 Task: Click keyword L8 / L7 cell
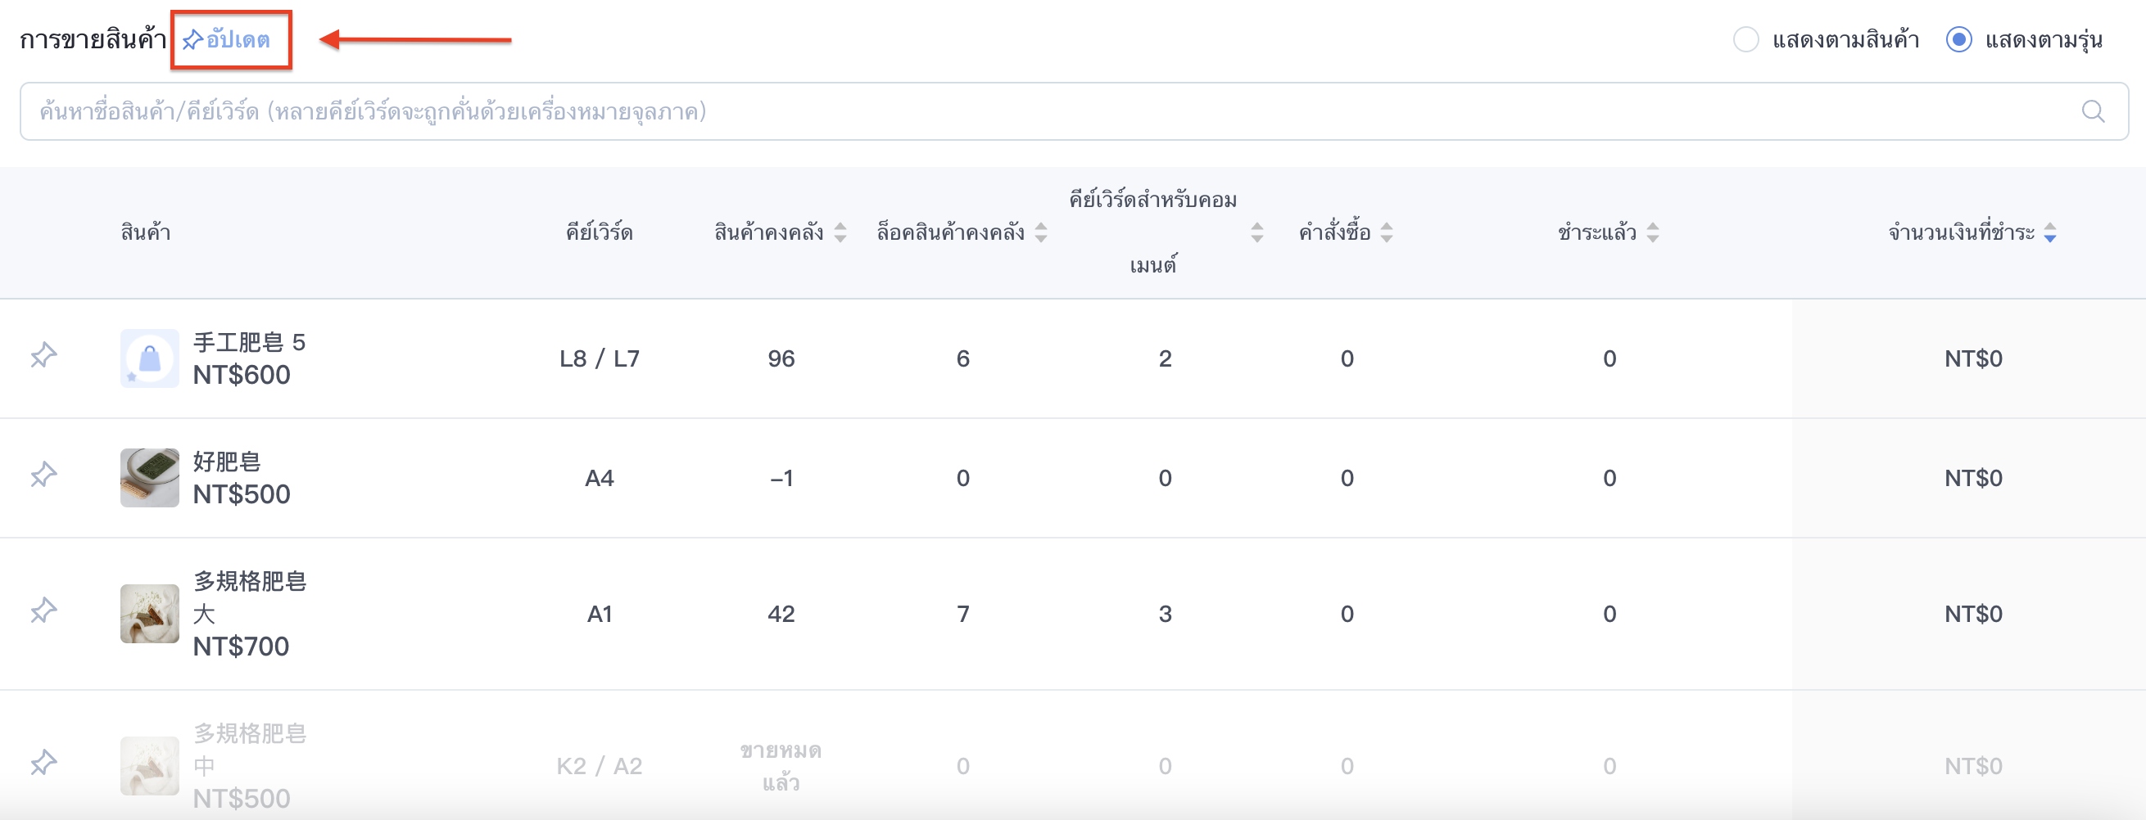pyautogui.click(x=599, y=358)
